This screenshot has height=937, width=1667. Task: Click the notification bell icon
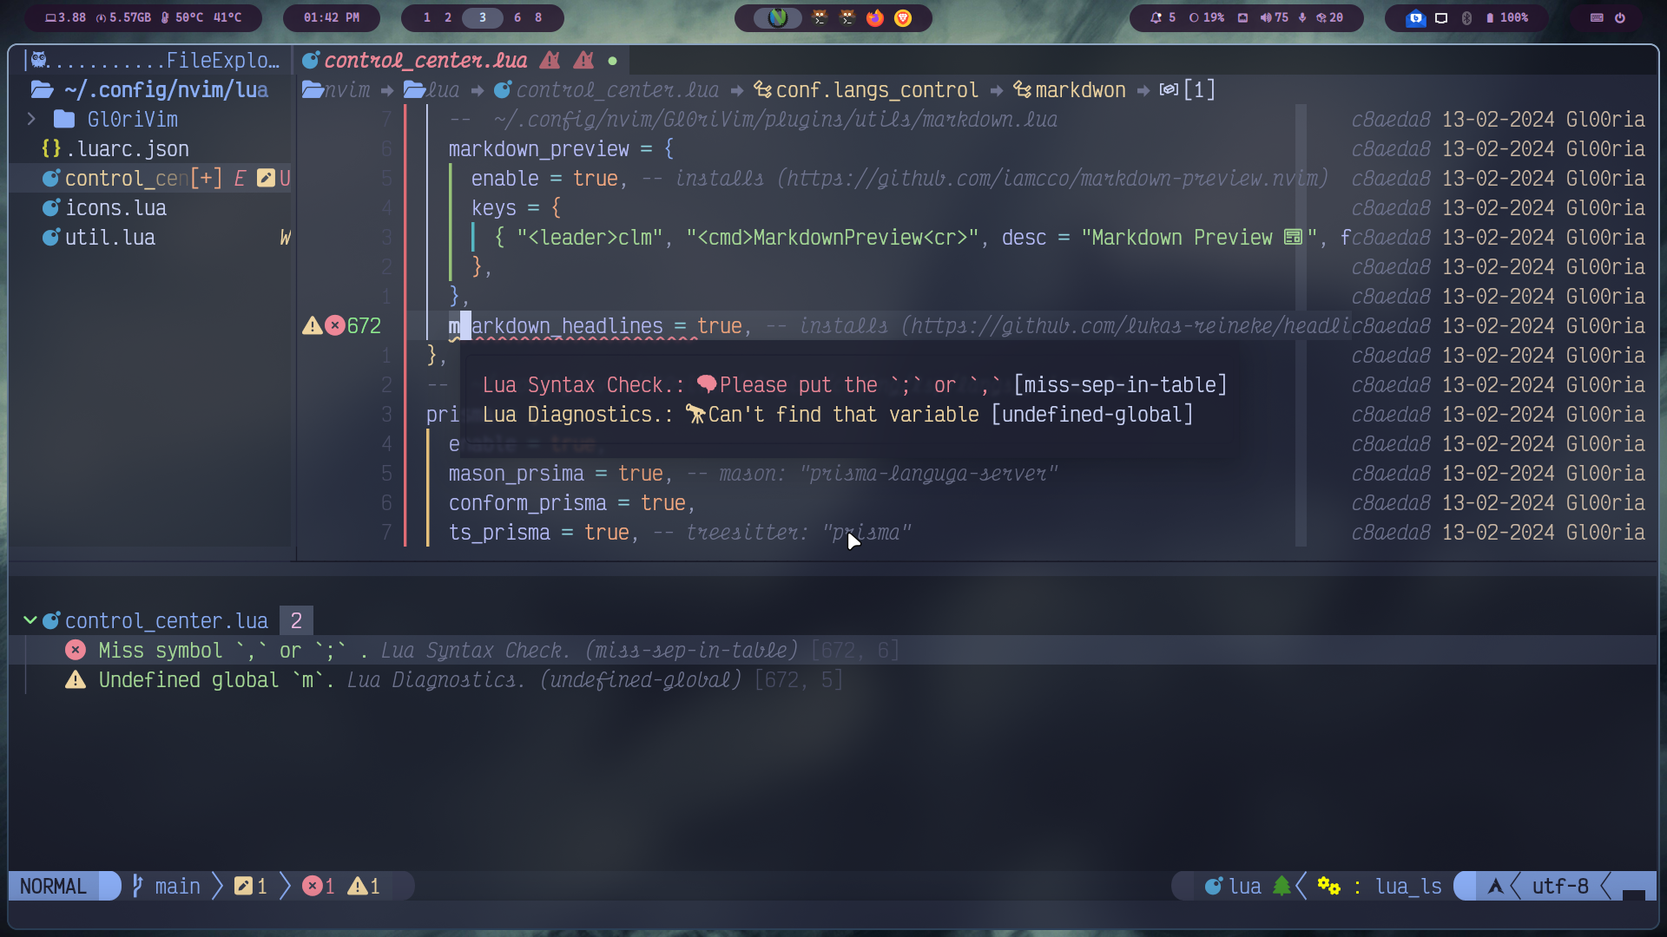(1156, 17)
